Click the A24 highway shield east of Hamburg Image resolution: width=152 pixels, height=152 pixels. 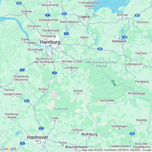tap(100, 49)
